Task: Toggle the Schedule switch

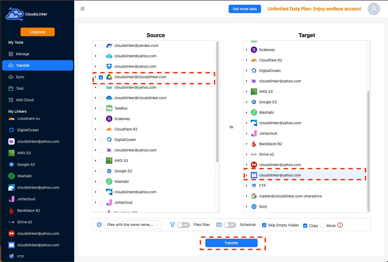Action: click(230, 225)
